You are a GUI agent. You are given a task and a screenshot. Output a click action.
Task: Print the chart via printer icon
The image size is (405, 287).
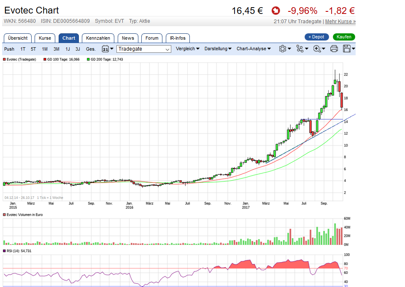pos(334,49)
